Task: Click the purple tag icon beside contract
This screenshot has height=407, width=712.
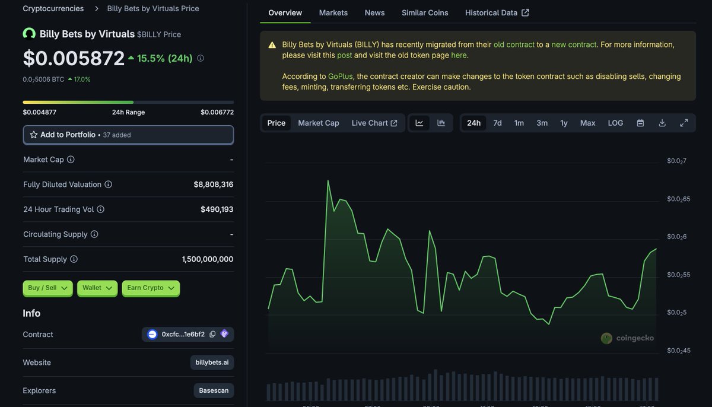Action: [x=224, y=334]
